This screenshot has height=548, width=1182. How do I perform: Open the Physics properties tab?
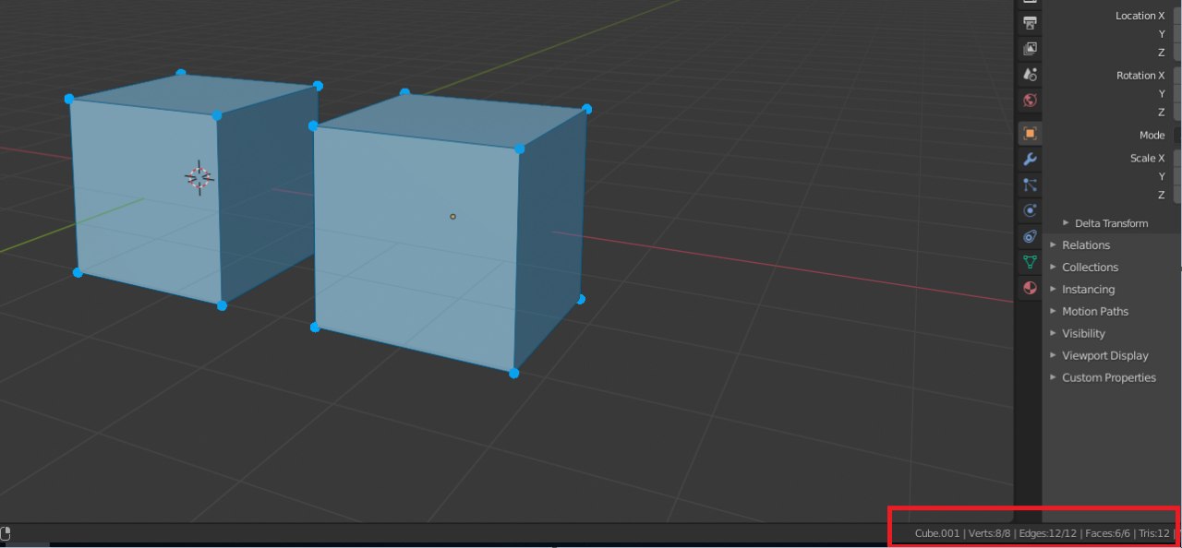coord(1031,211)
